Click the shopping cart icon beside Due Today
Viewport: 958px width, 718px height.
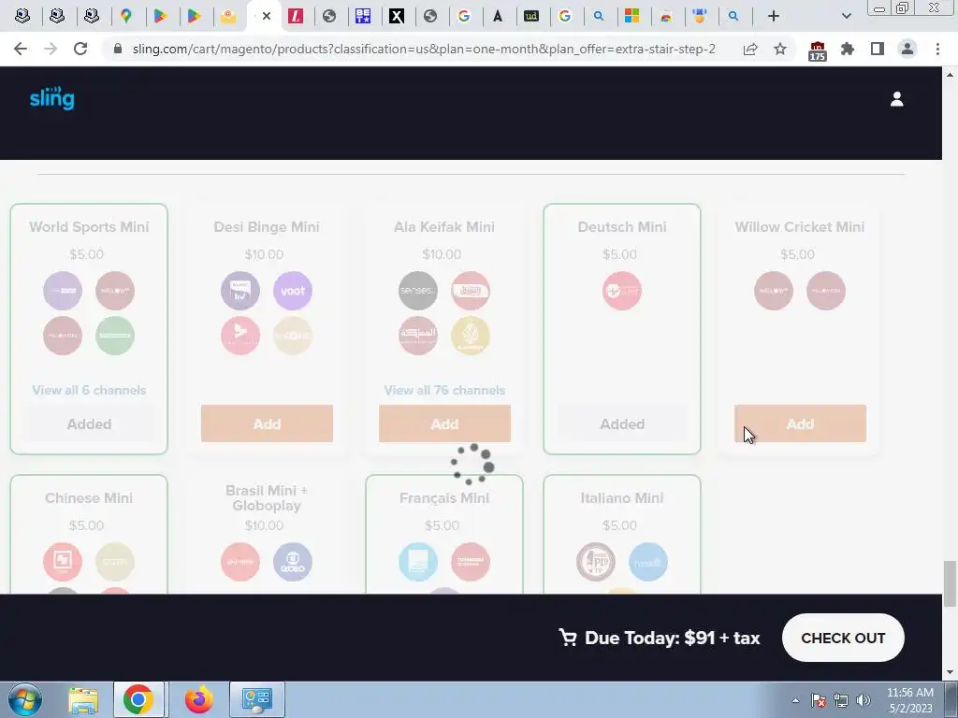pyautogui.click(x=568, y=638)
